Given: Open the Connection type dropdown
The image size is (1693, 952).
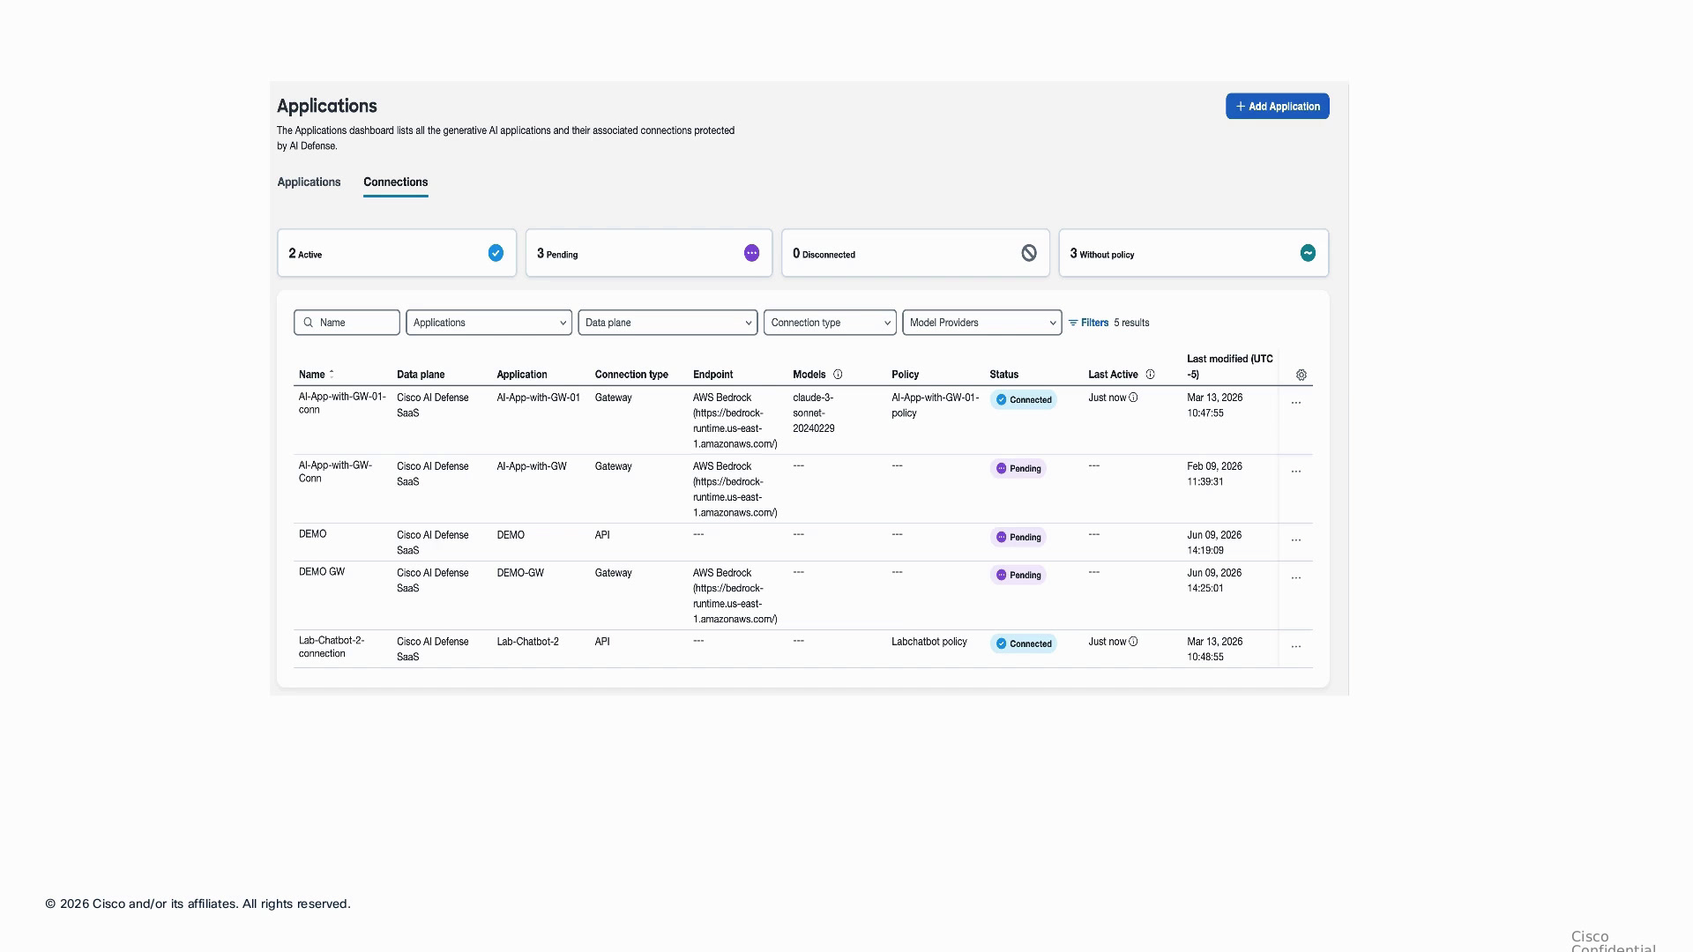Looking at the screenshot, I should [830, 323].
